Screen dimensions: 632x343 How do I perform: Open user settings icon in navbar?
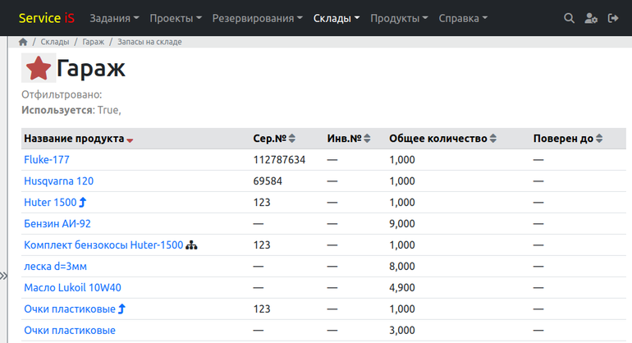point(591,18)
